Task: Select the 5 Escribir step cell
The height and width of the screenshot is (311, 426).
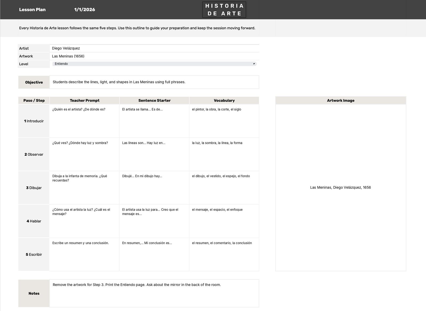Action: (34, 255)
